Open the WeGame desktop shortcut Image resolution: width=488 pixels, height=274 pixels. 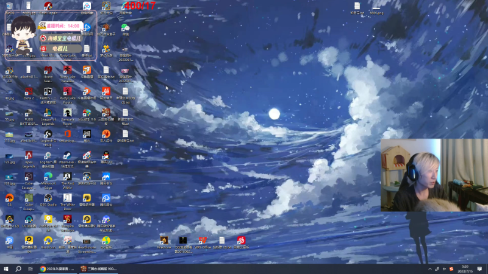(9, 219)
